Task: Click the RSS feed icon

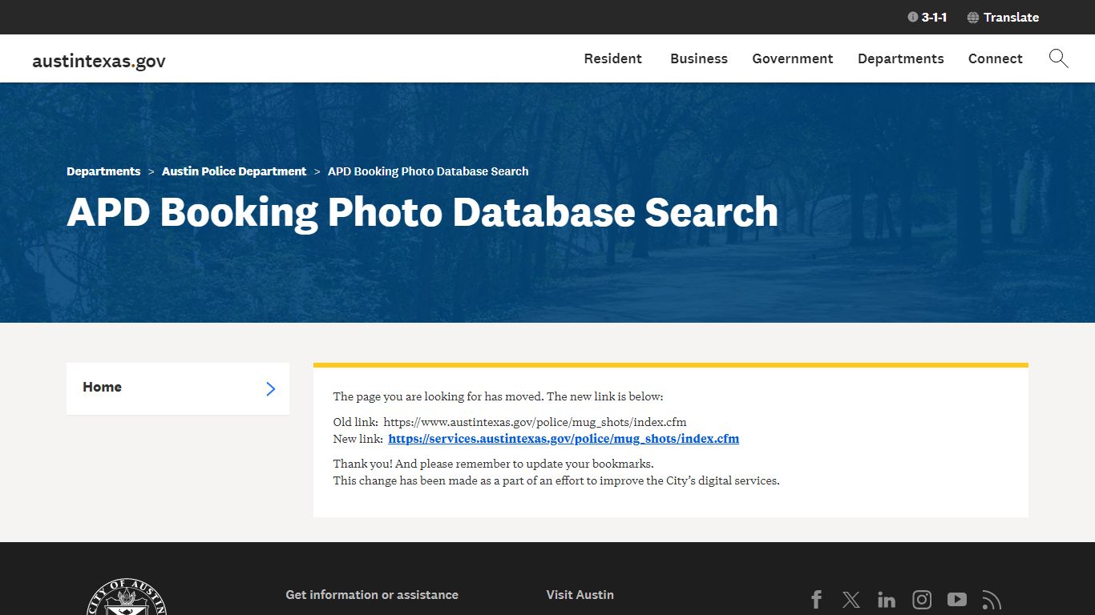Action: 992,600
